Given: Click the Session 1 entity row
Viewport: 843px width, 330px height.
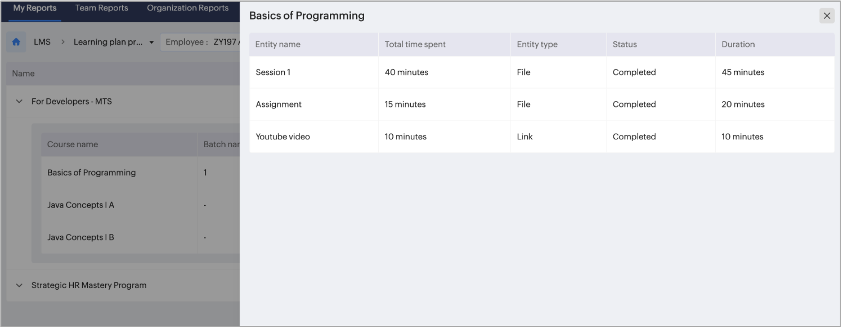Looking at the screenshot, I should click(273, 72).
